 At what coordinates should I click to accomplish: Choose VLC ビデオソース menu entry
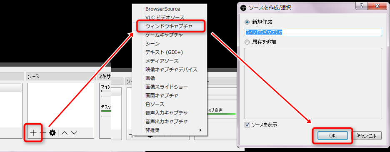(x=169, y=17)
